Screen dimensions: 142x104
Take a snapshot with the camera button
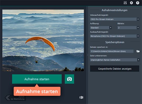[x=69, y=79]
